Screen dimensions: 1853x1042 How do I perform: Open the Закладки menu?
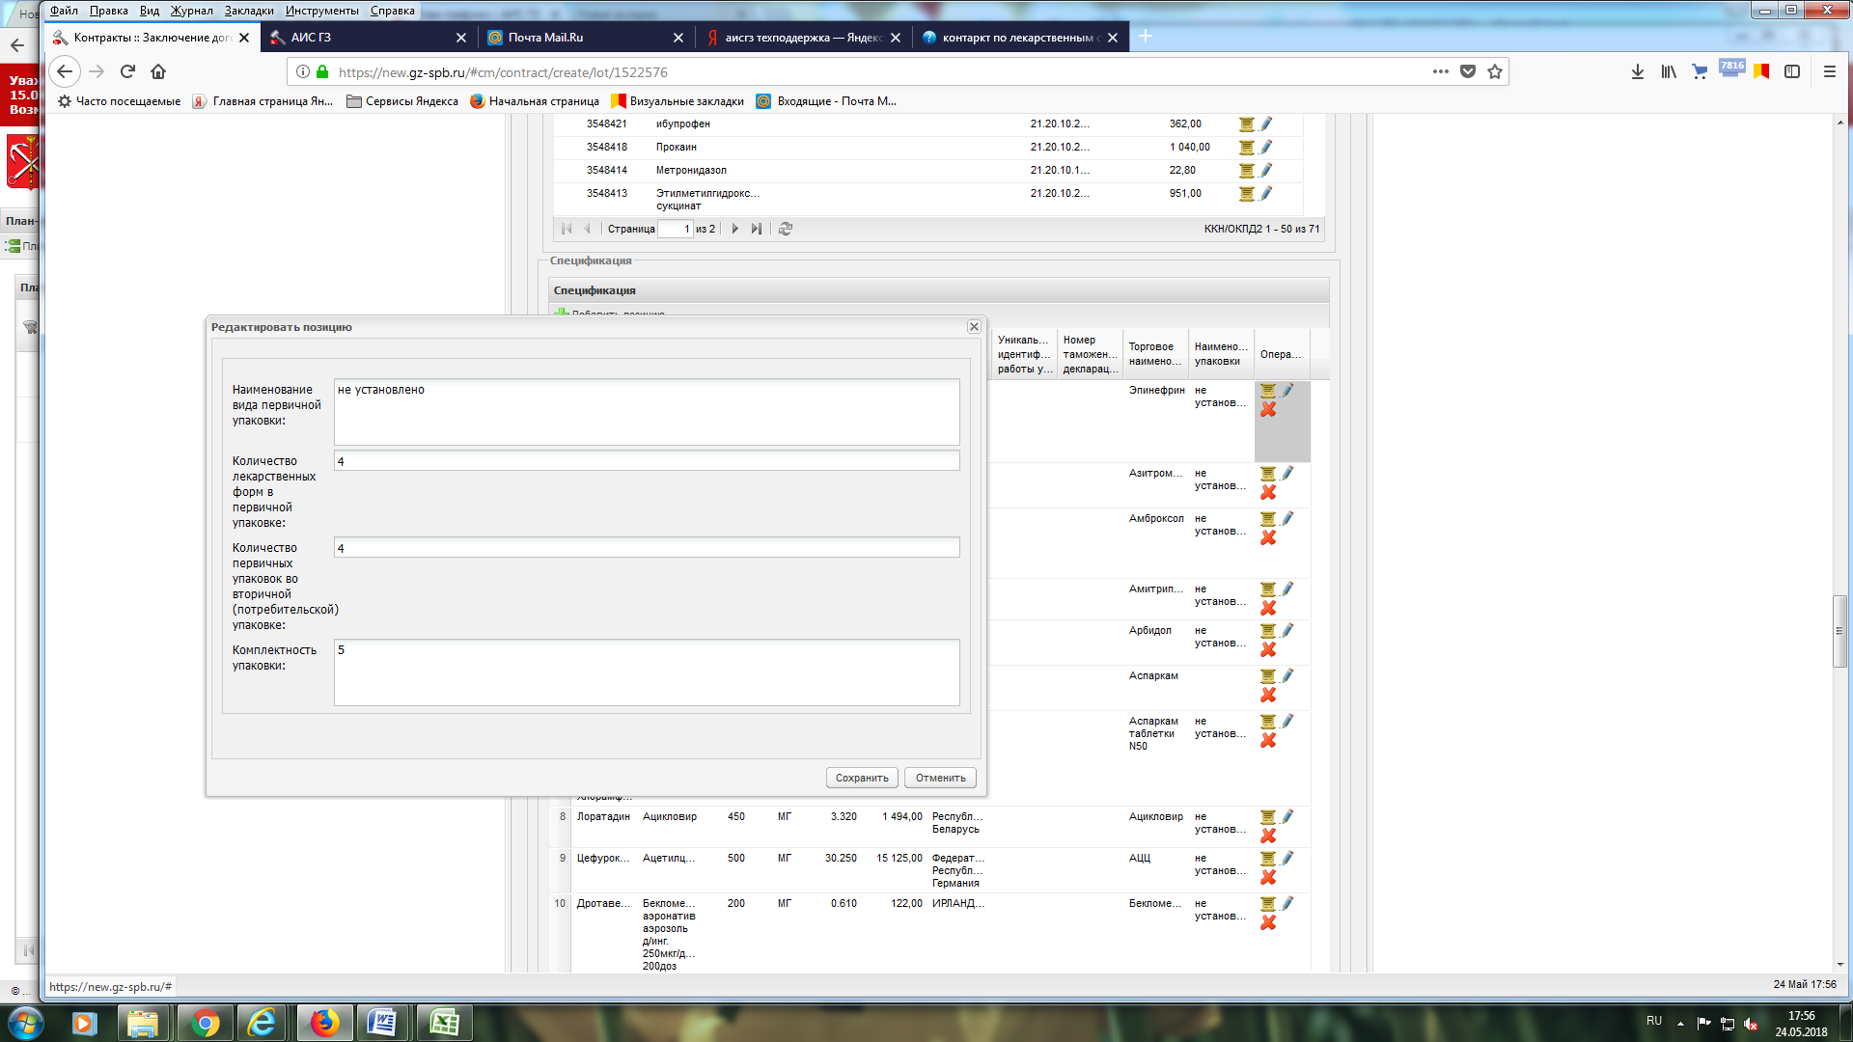click(x=249, y=11)
